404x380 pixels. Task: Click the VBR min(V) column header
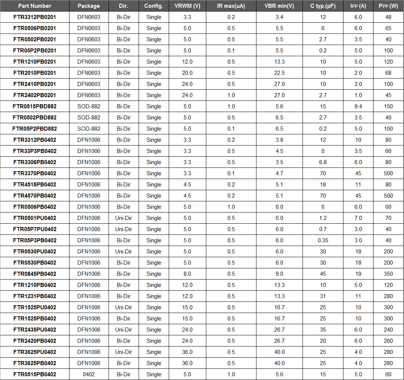click(x=279, y=6)
